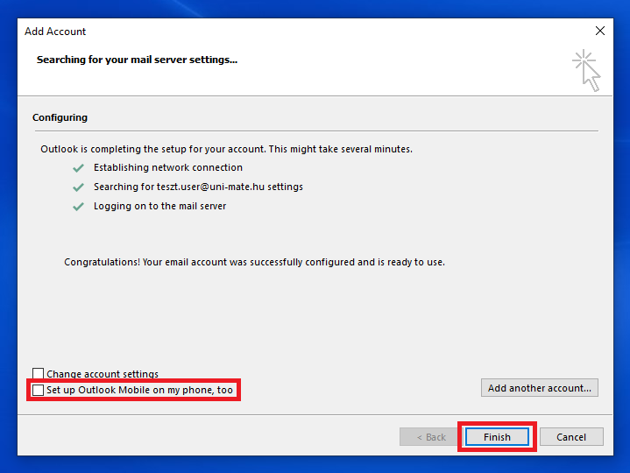Image resolution: width=630 pixels, height=473 pixels.
Task: Click checkmark beside Searching for teszt.user settings
Action: (x=79, y=187)
